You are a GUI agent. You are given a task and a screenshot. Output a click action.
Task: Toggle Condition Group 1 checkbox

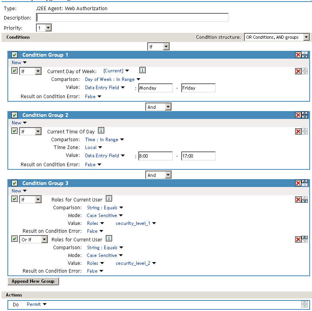point(14,55)
